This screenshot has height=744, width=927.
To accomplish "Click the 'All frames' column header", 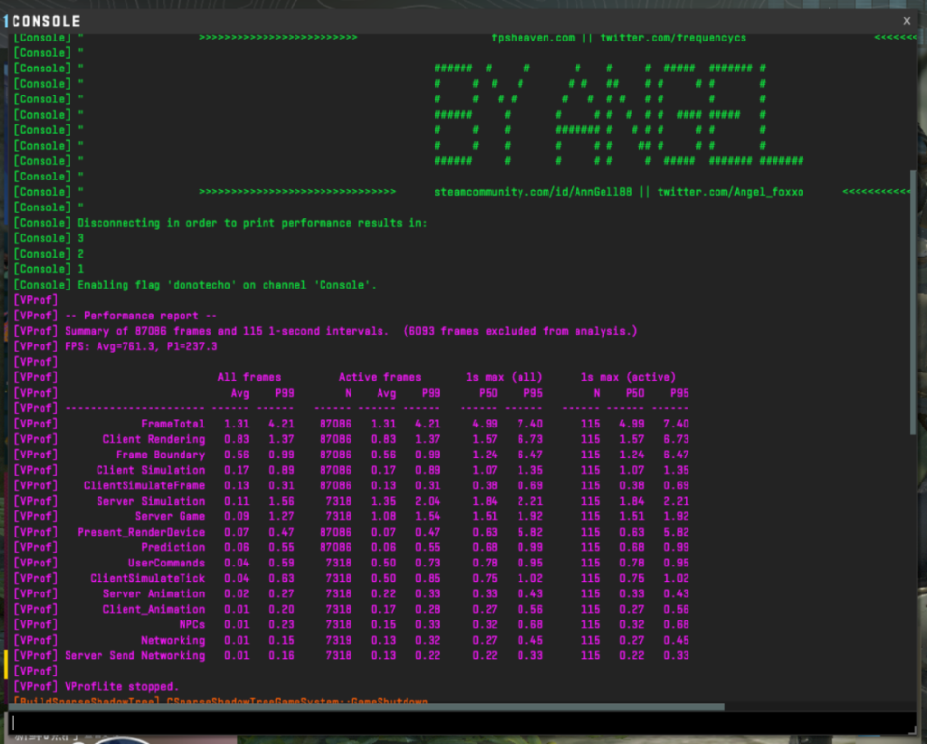I will point(249,377).
